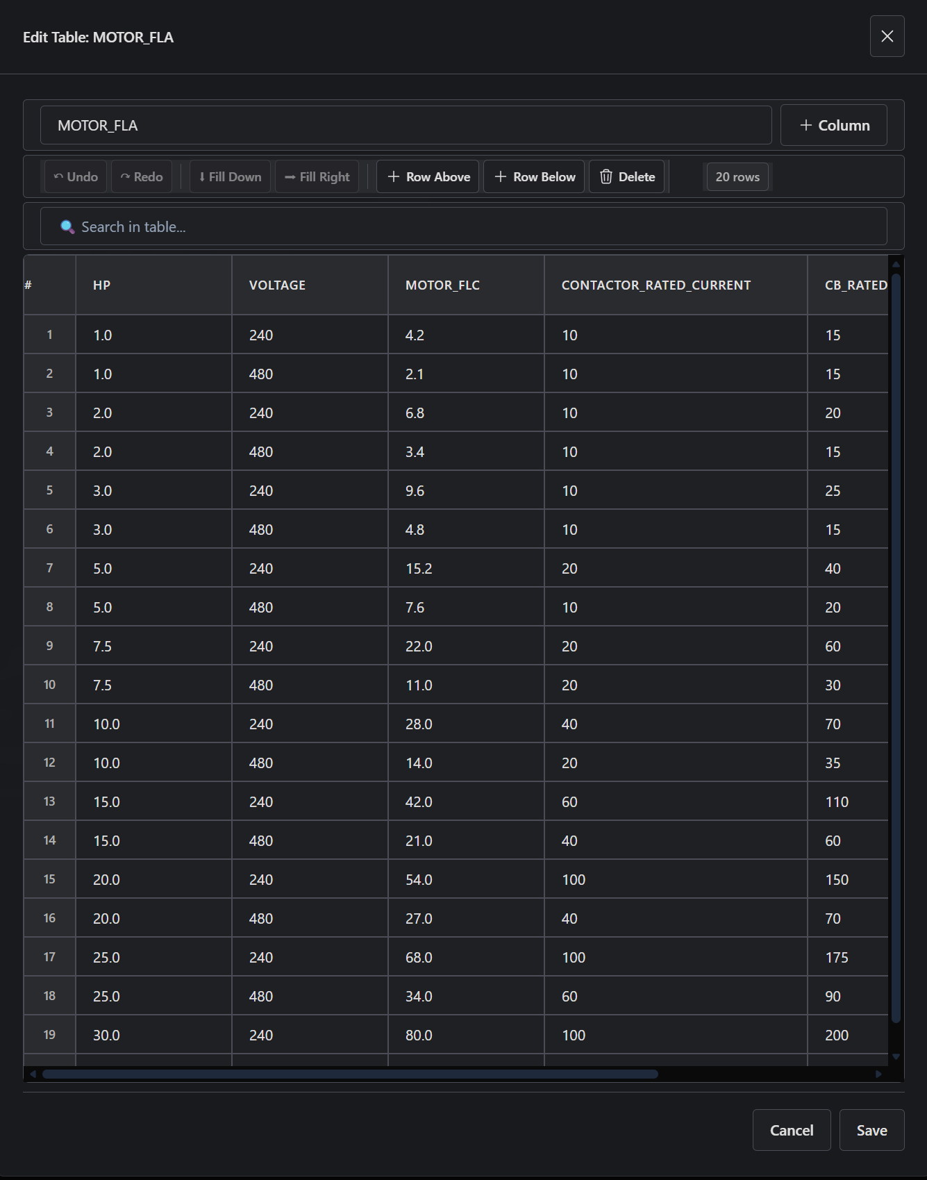
Task: Click VOLTAGE cell in row 2
Action: tap(310, 374)
